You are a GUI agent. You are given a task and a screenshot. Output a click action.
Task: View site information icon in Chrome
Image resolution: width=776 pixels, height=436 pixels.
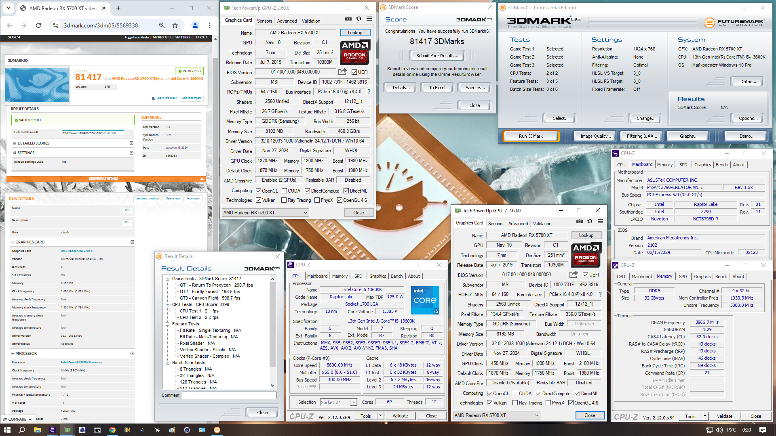pos(56,25)
